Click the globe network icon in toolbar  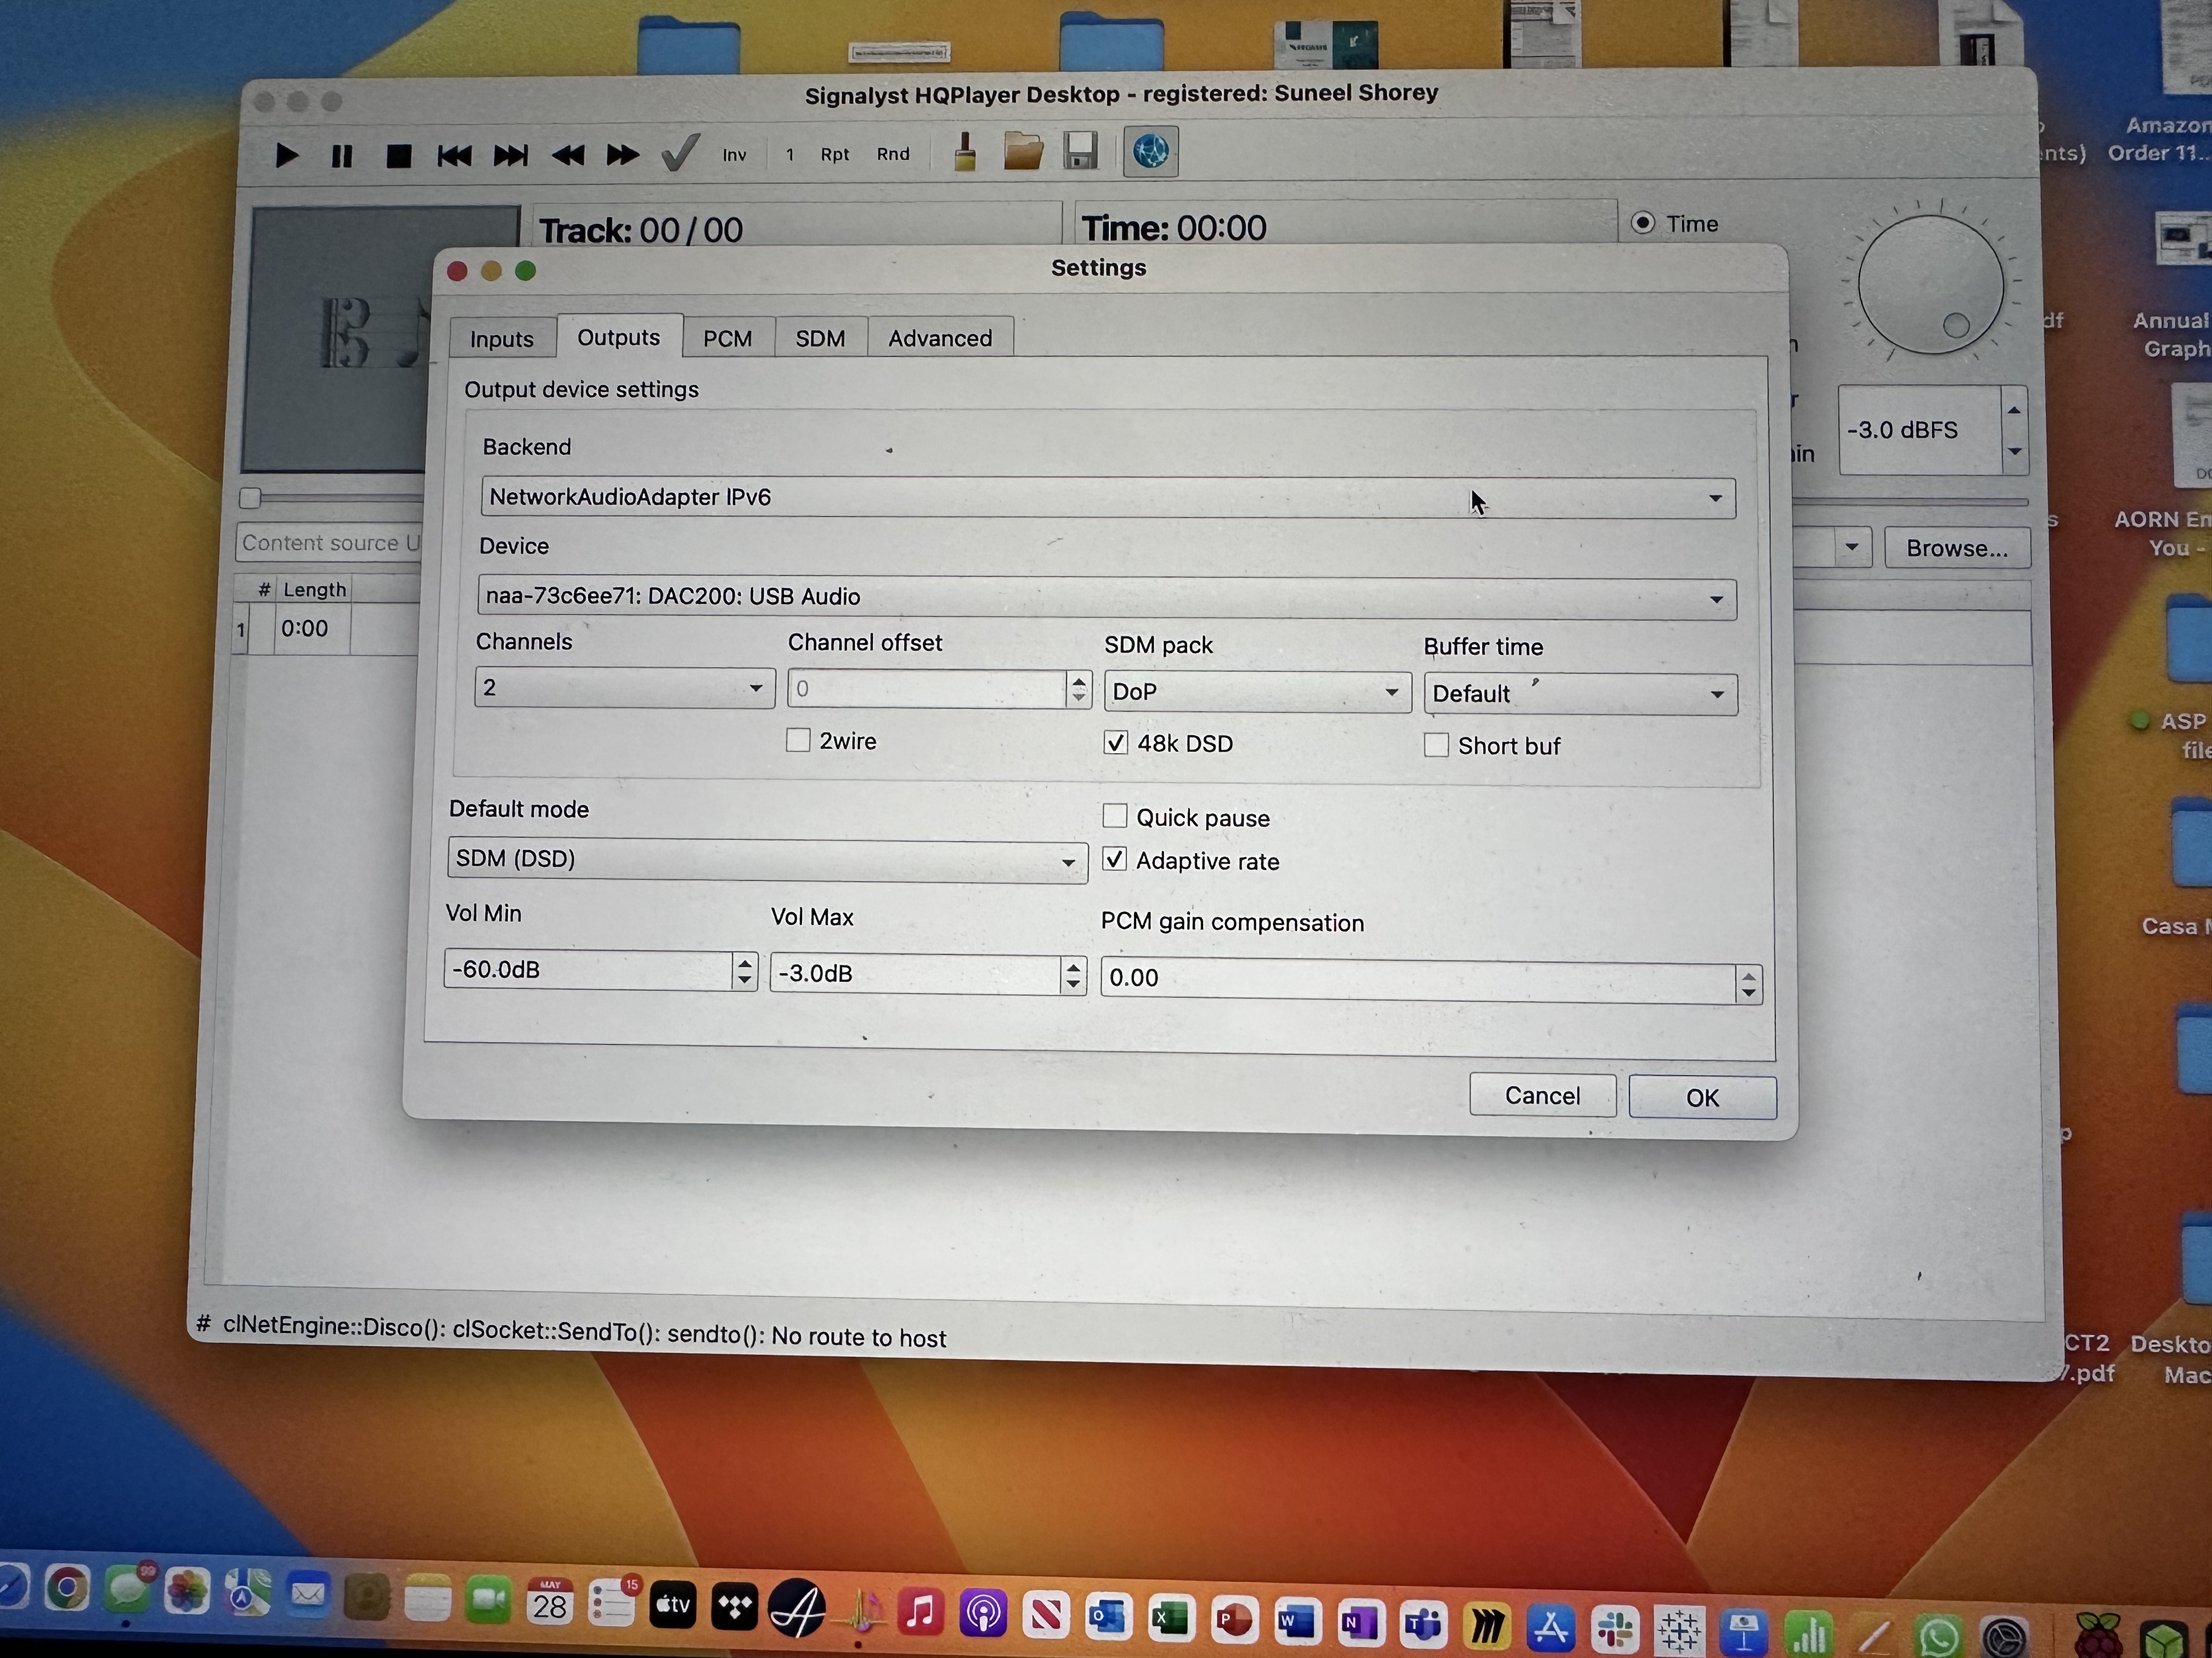(1151, 152)
